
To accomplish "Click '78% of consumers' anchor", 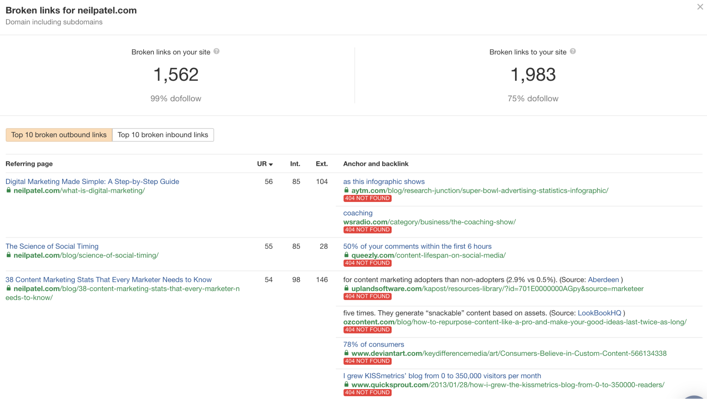I will (373, 345).
